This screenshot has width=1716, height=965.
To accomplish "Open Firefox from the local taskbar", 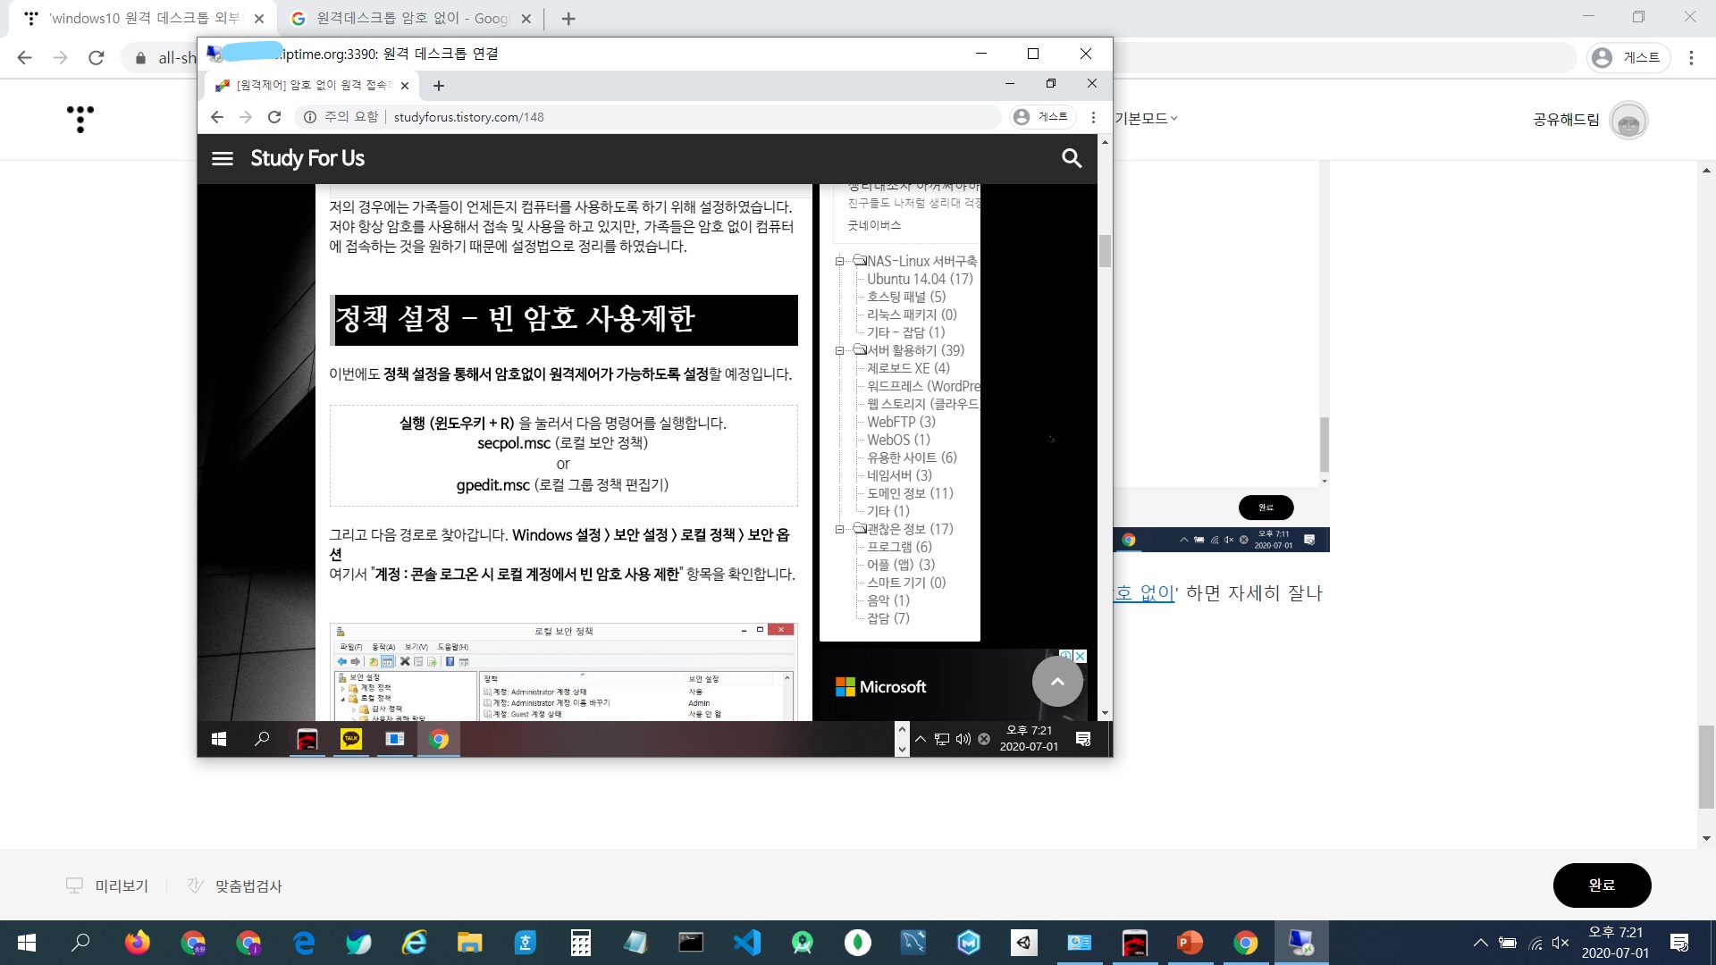I will [x=138, y=943].
